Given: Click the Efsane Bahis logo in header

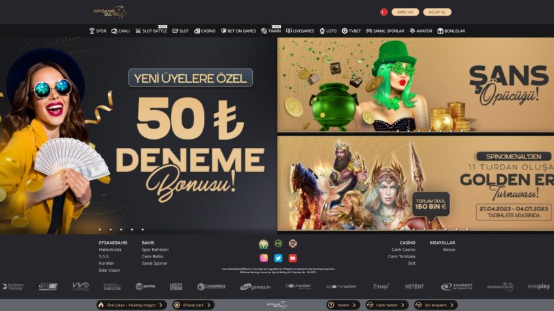Looking at the screenshot, I should [x=110, y=12].
